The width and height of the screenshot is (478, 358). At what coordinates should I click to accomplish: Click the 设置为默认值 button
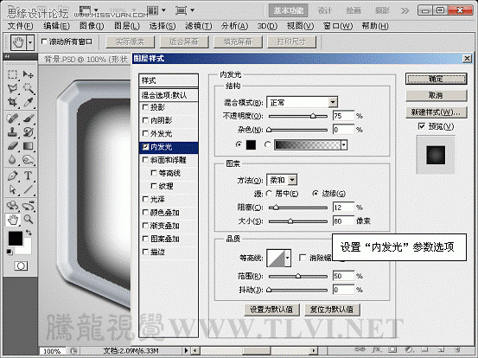pos(271,310)
